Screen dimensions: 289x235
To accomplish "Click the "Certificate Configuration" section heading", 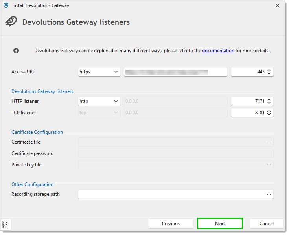I will (x=37, y=133).
